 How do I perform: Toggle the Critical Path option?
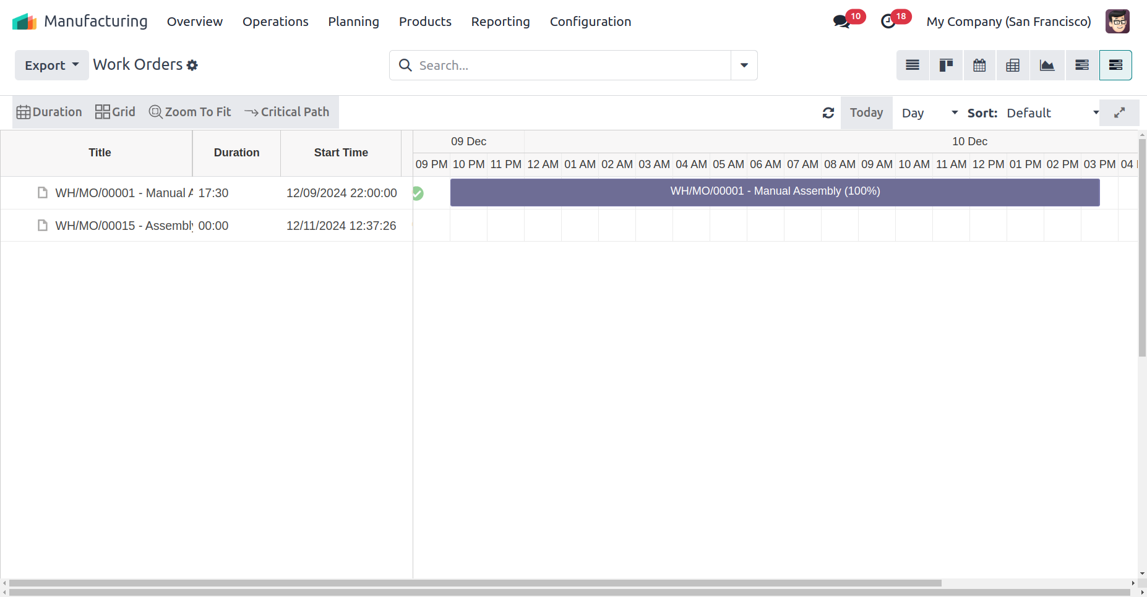(287, 112)
